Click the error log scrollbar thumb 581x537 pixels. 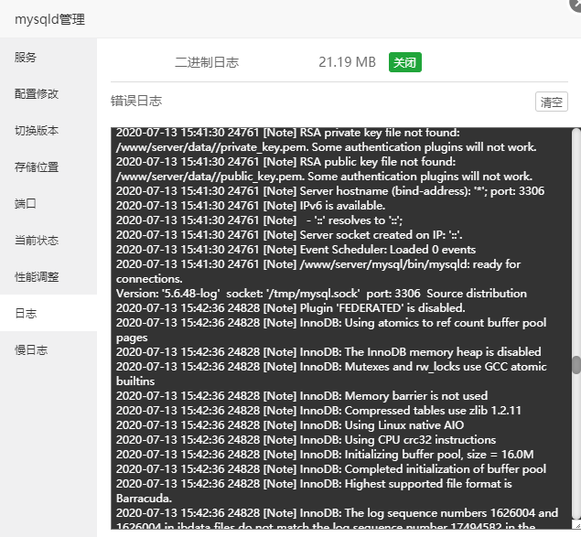(576, 365)
